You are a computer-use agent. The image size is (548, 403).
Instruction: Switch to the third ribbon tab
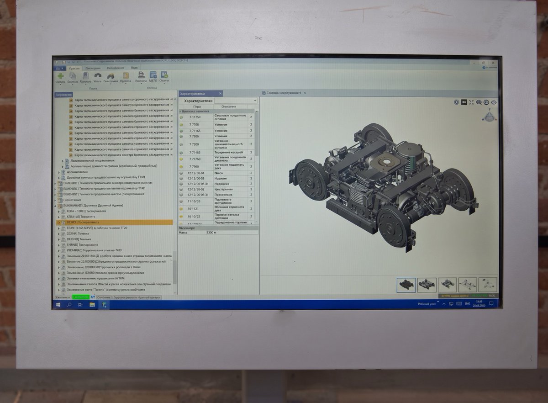pyautogui.click(x=116, y=68)
